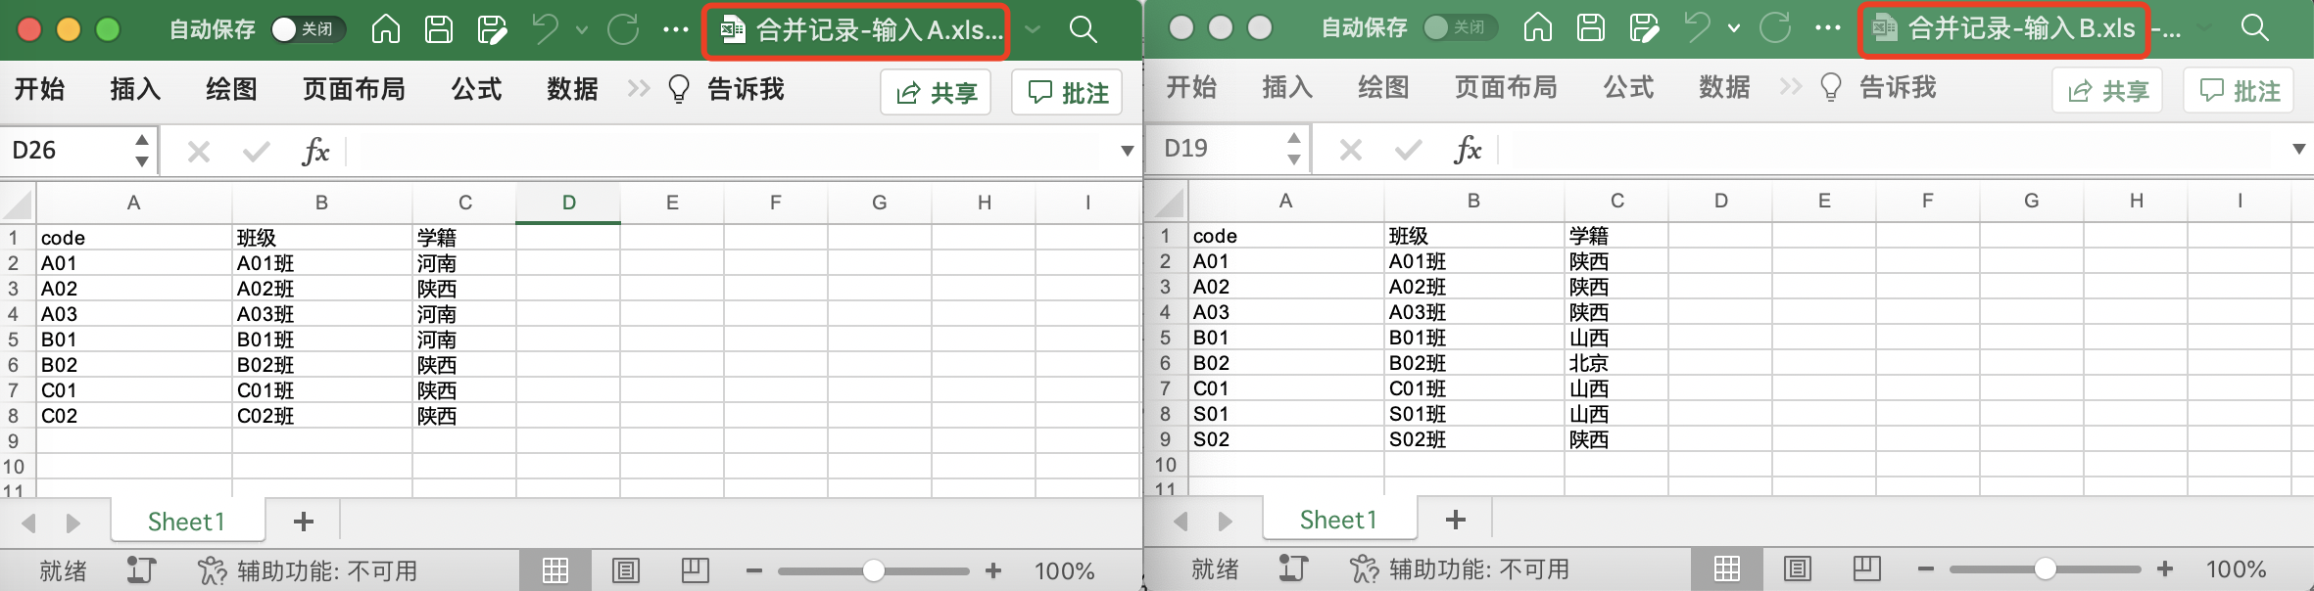Screen dimensions: 2314x591
Task: Expand formula bar in left window
Action: [x=1127, y=151]
